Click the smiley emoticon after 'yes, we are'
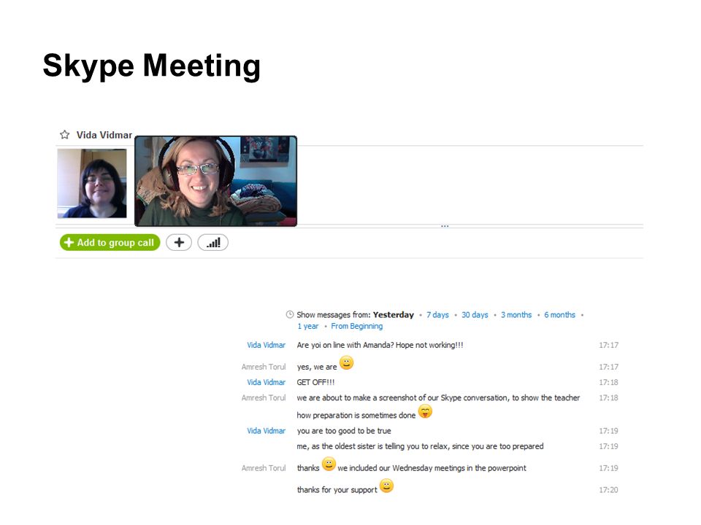Image resolution: width=701 pixels, height=525 pixels. [x=346, y=362]
